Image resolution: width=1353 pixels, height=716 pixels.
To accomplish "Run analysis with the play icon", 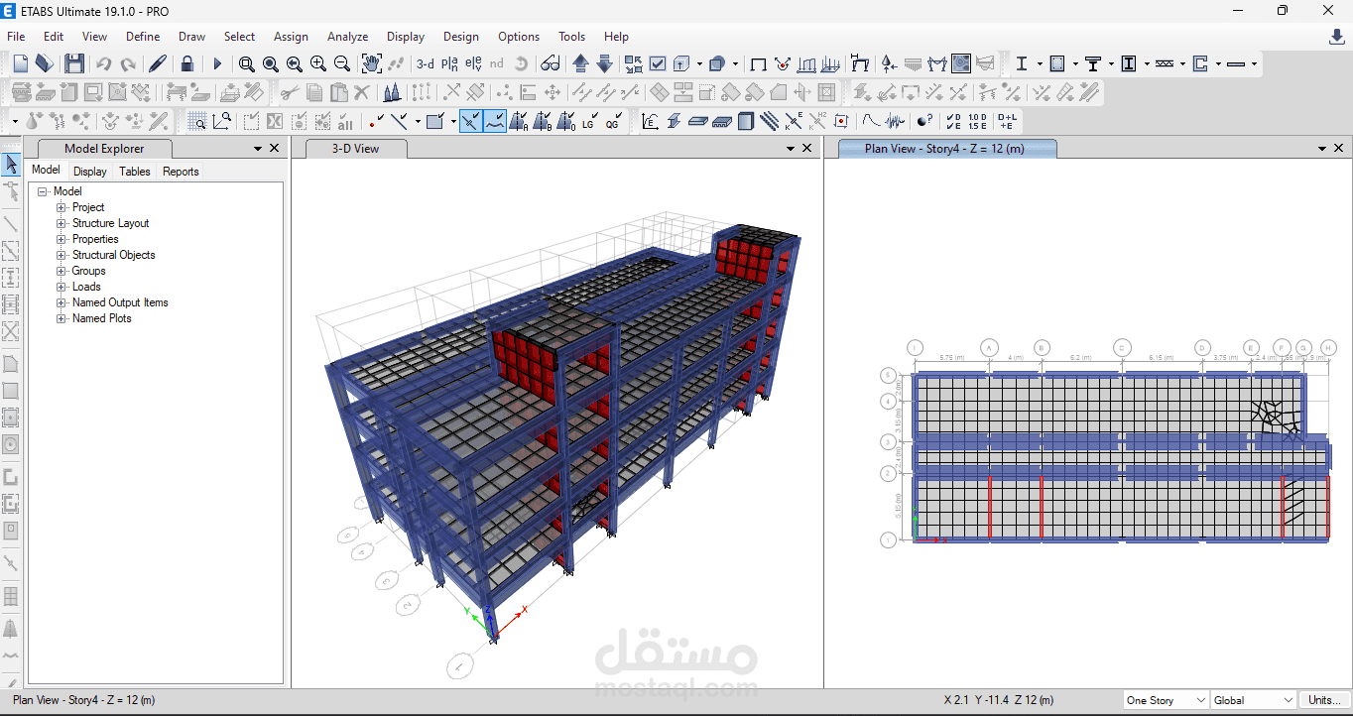I will (x=217, y=63).
